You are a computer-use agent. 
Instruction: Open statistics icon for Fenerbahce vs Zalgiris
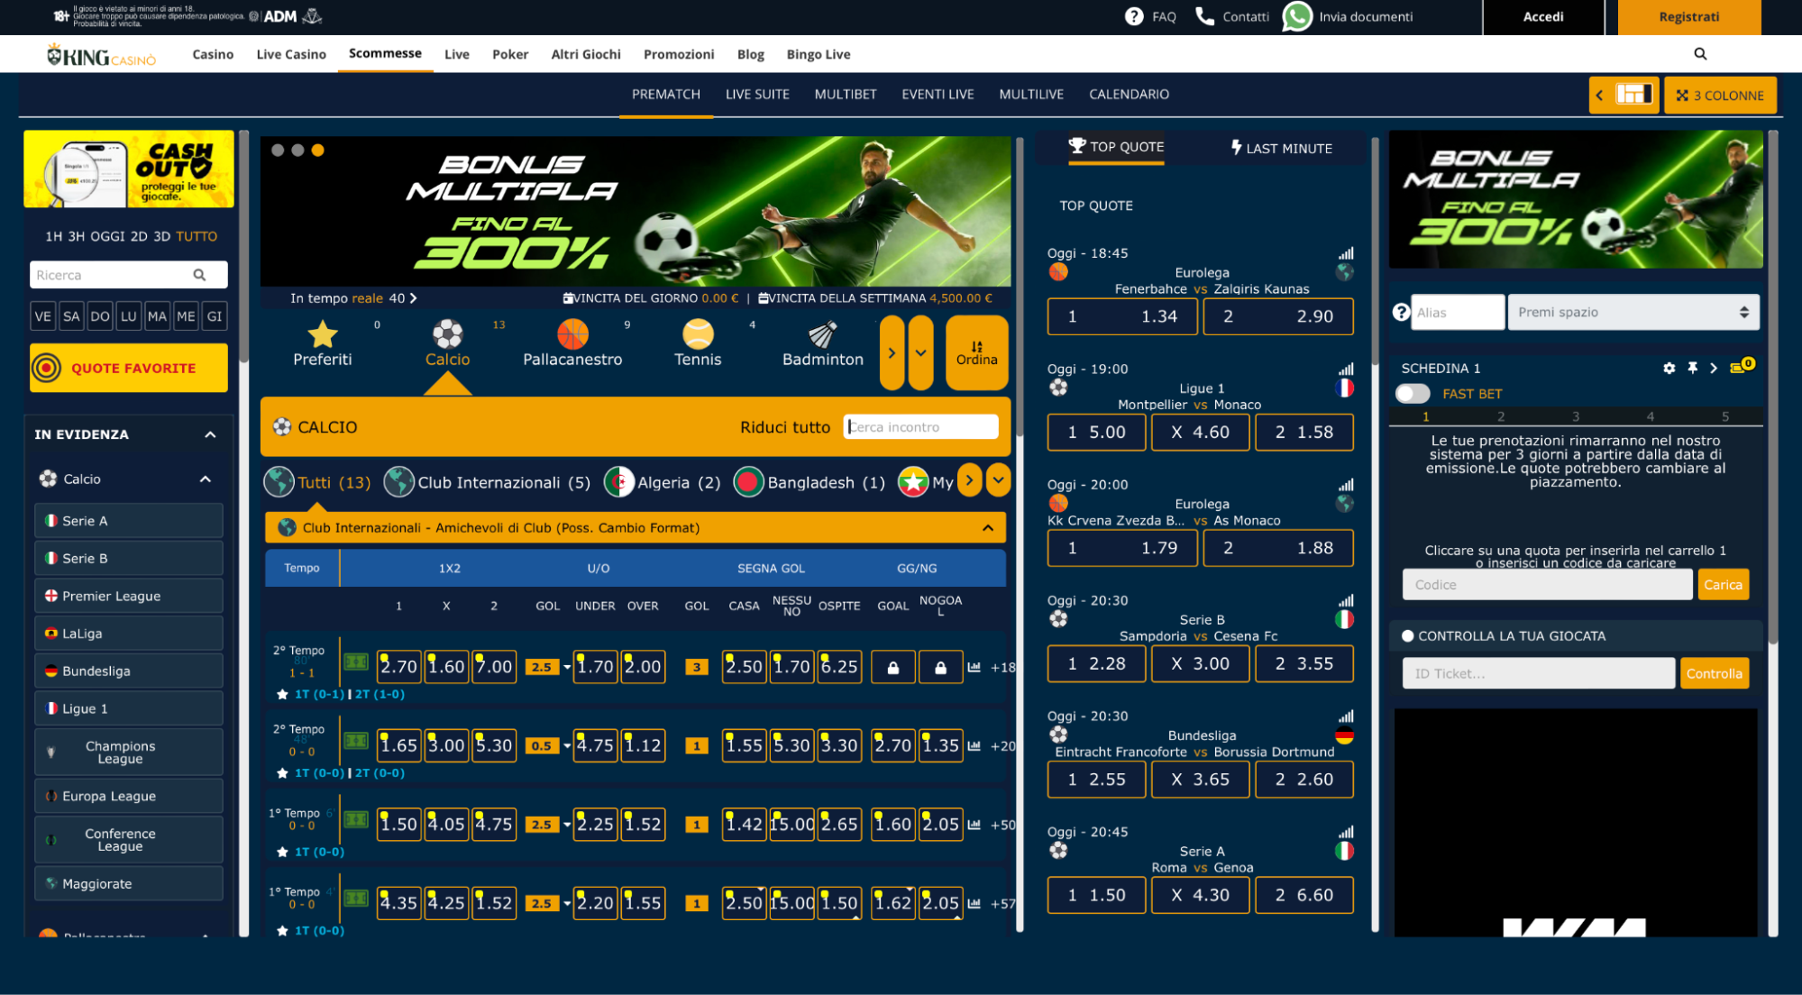tap(1345, 253)
